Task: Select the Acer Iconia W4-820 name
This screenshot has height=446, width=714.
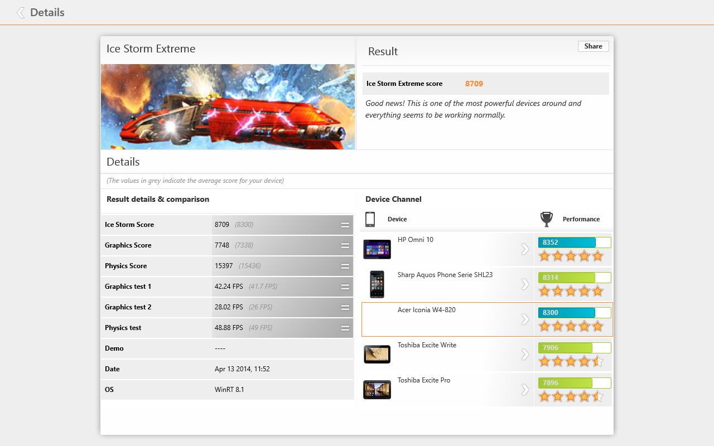Action: (x=427, y=310)
